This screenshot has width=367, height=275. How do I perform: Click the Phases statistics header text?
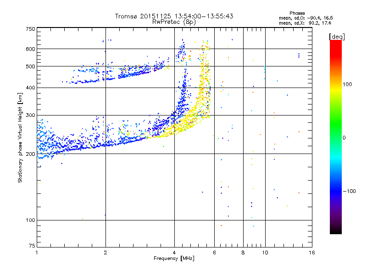297,13
